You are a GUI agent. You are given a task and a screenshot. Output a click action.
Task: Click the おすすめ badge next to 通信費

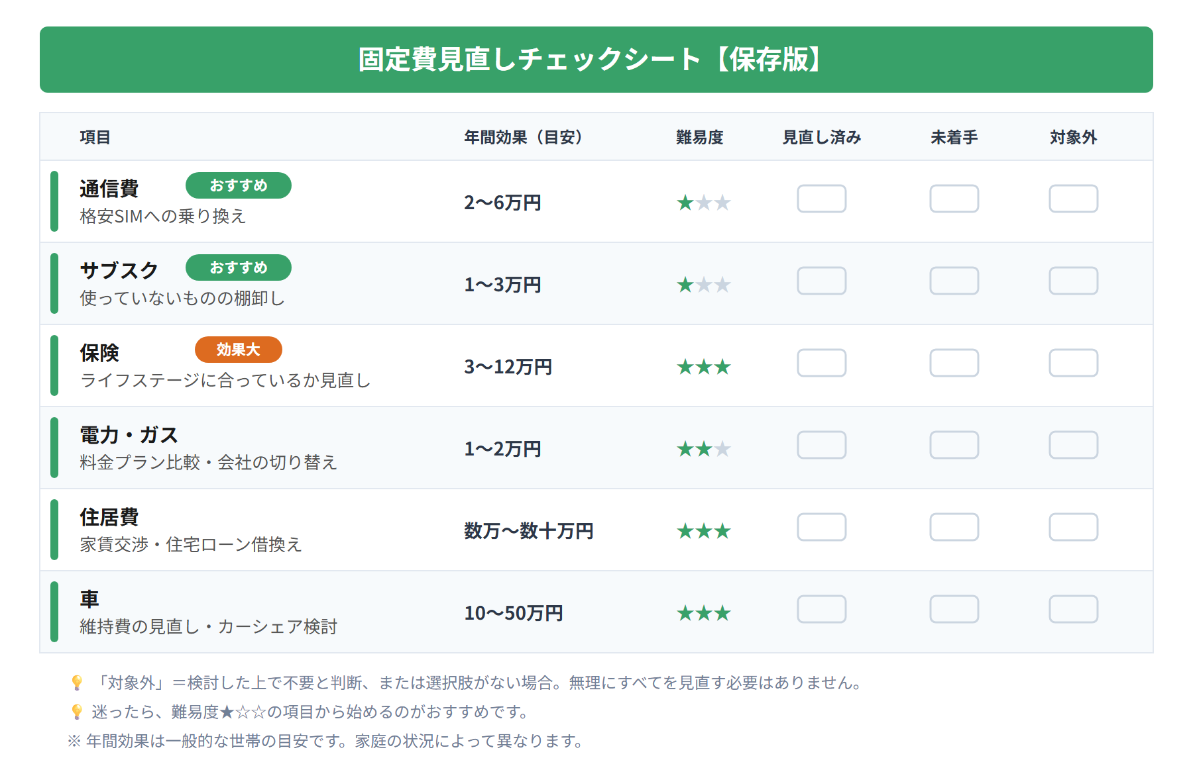point(238,185)
